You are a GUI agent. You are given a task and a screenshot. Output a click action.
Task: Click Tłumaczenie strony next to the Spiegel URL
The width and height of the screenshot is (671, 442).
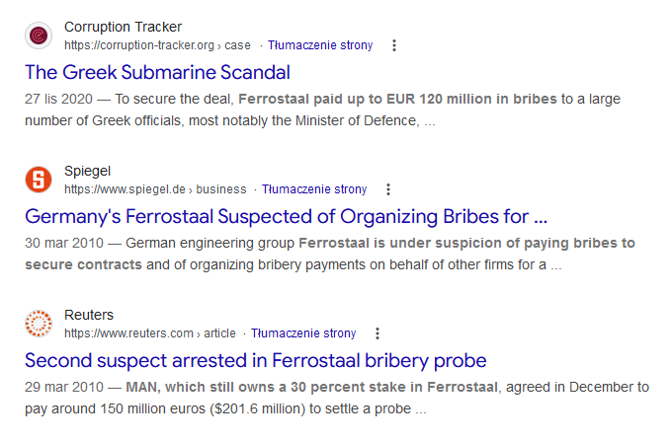click(x=314, y=189)
